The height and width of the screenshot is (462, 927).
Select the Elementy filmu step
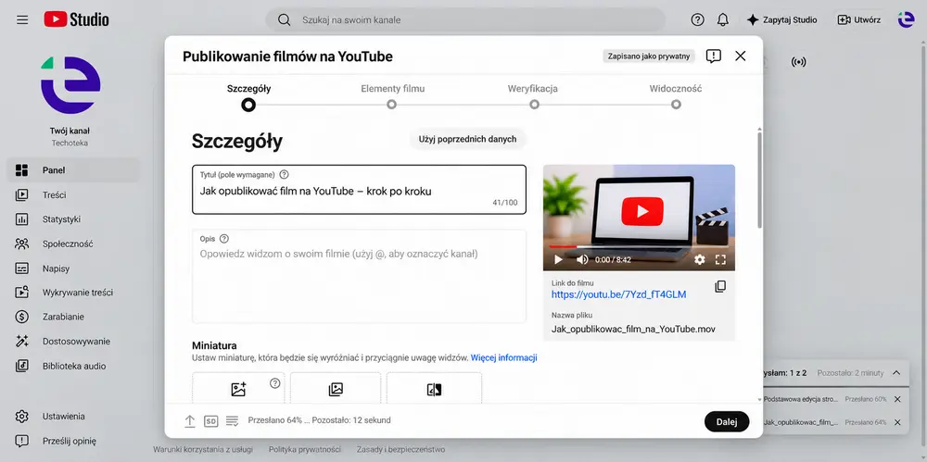click(x=392, y=97)
